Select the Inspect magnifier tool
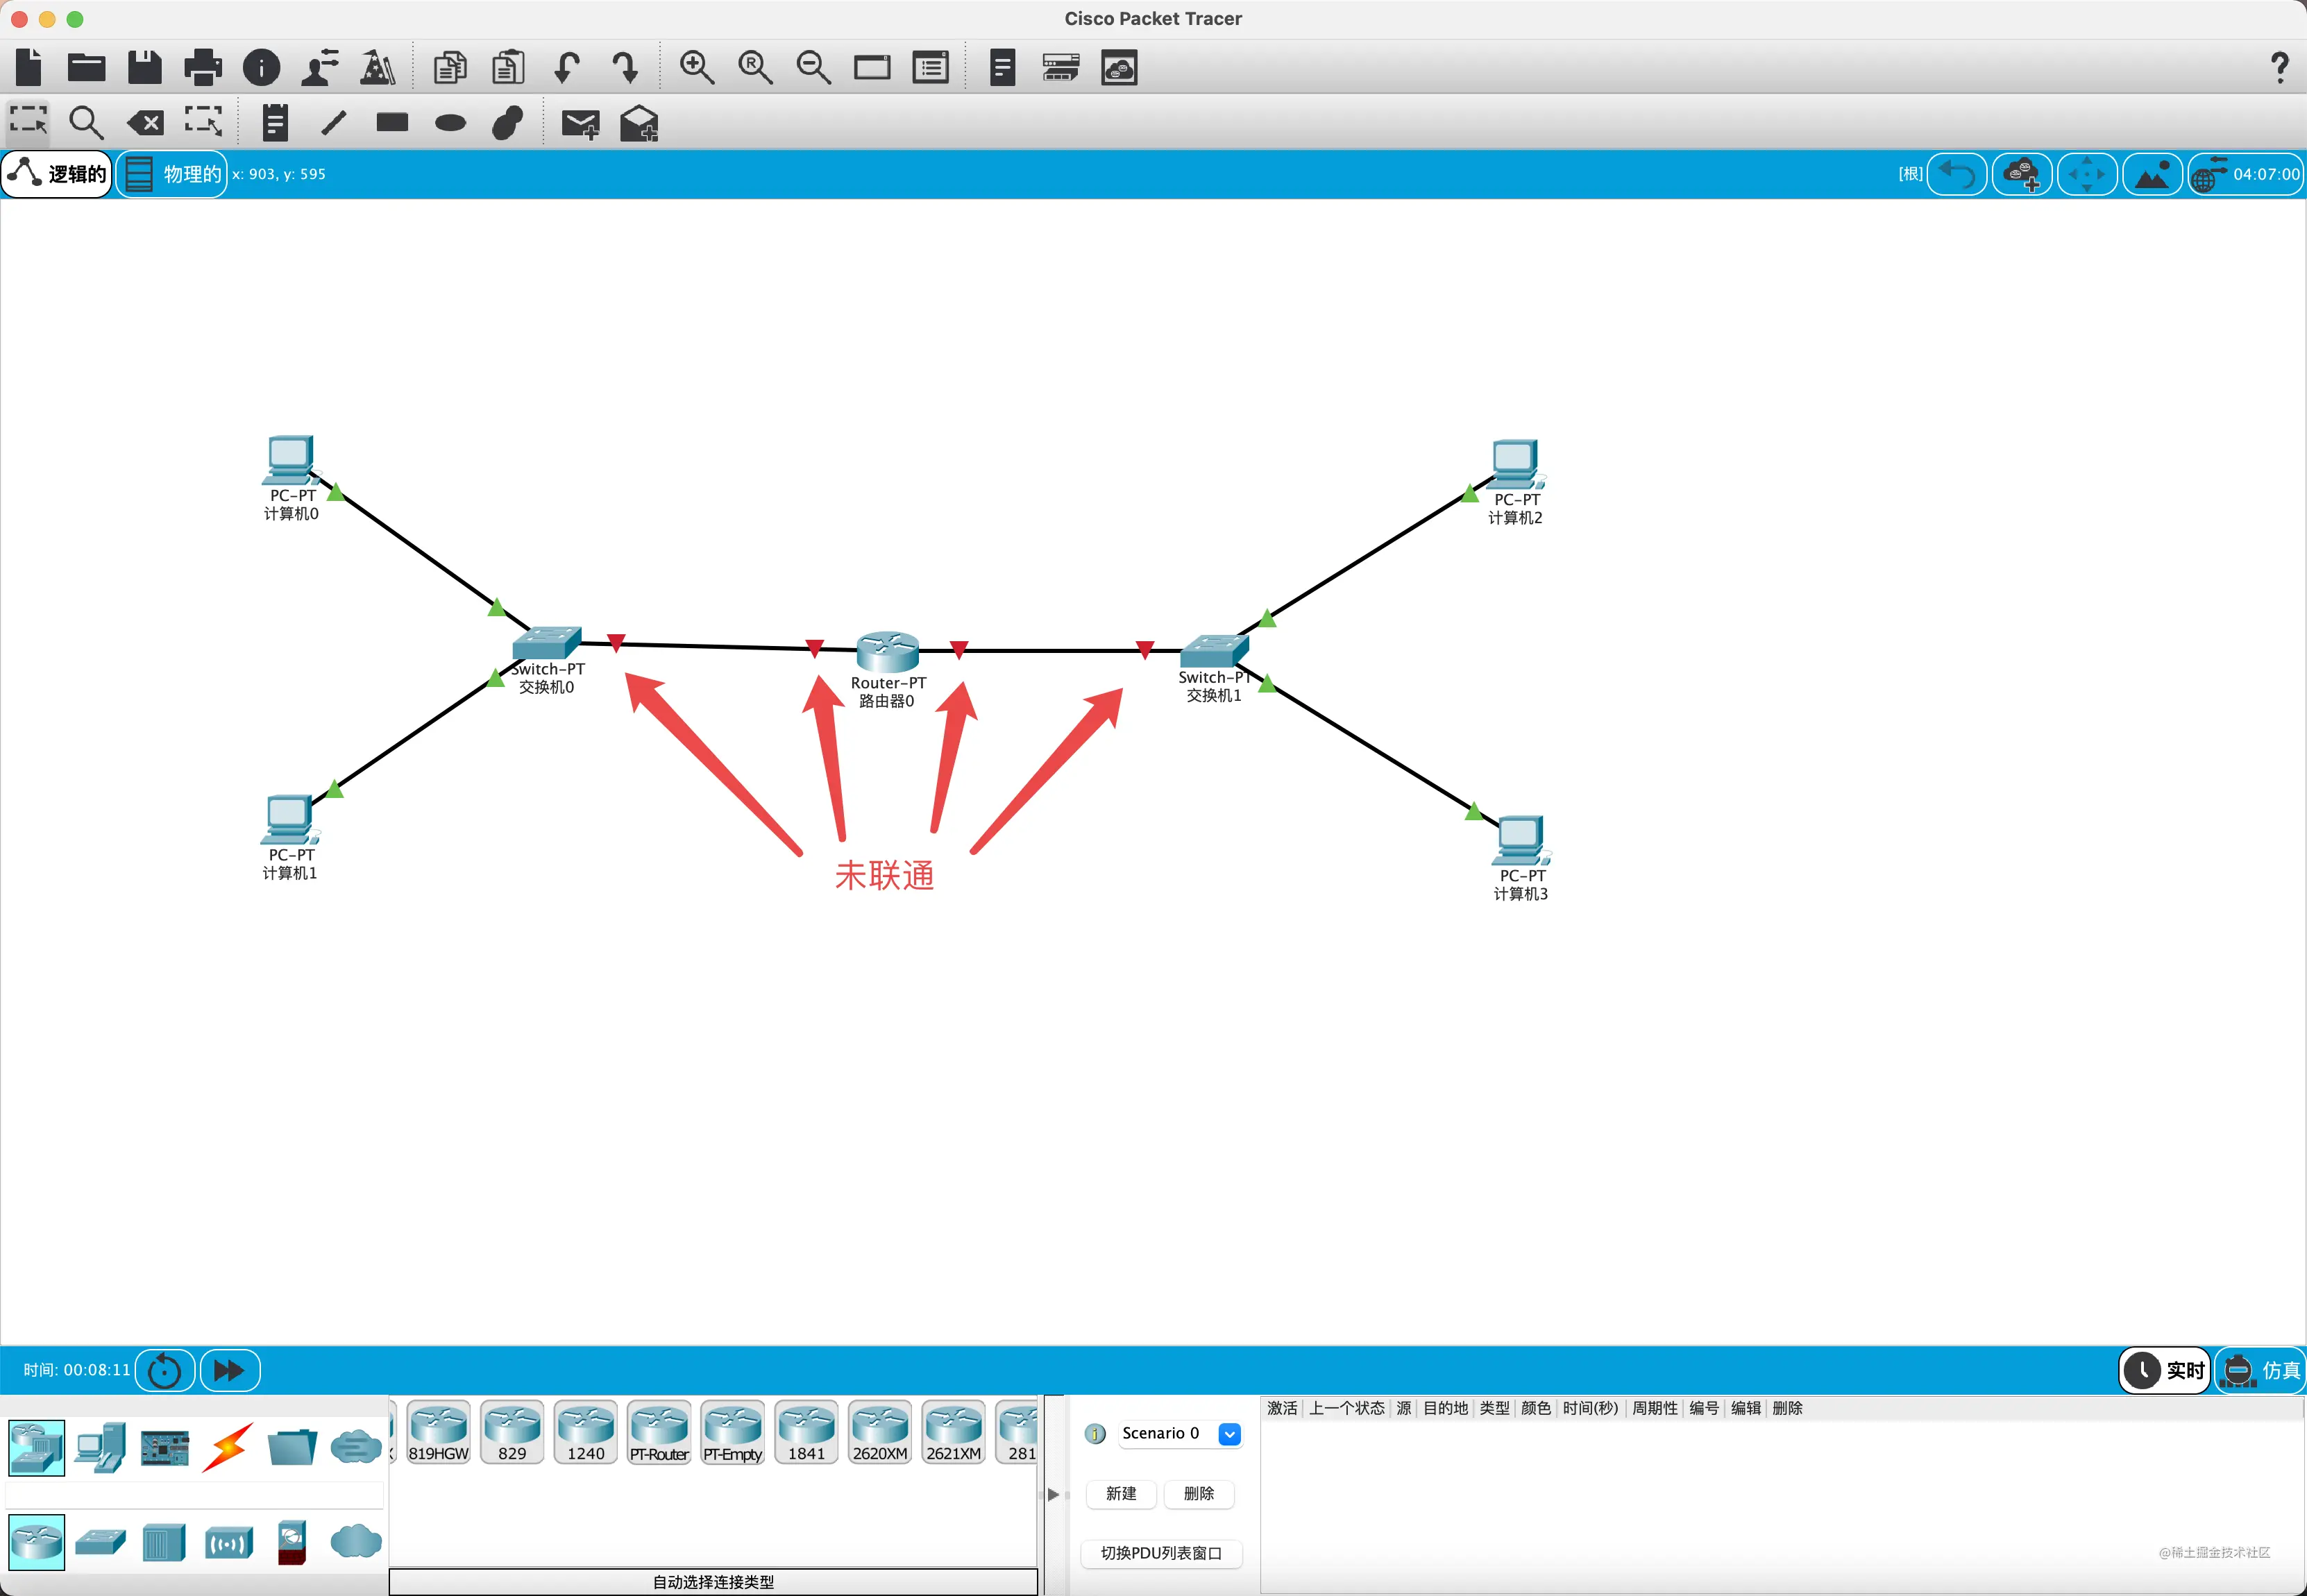 [x=86, y=123]
